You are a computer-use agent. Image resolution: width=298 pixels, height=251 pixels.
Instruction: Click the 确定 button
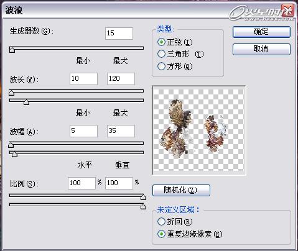261,32
